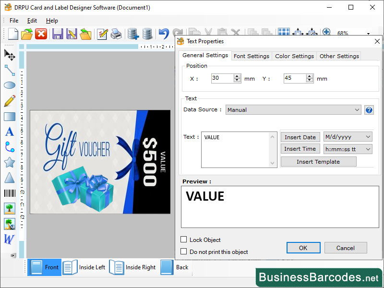The image size is (384, 288).
Task: Decrease Y position with down arrow
Action: pos(309,81)
